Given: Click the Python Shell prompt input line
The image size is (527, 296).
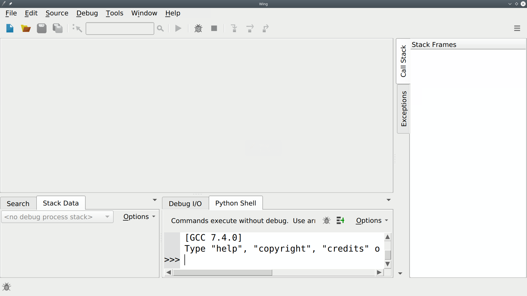Looking at the screenshot, I should (282, 260).
